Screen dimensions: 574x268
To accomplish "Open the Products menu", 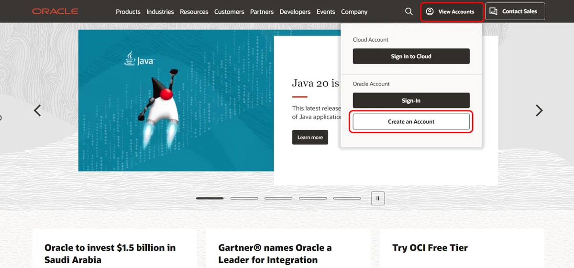I will tap(128, 11).
